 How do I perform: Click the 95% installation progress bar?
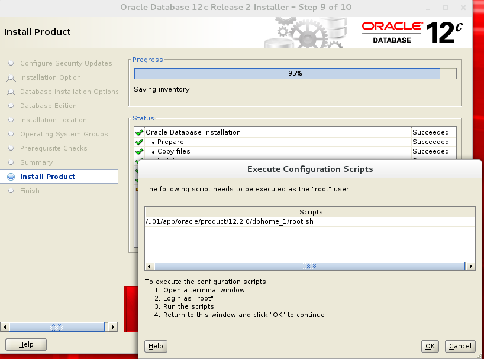tap(295, 73)
